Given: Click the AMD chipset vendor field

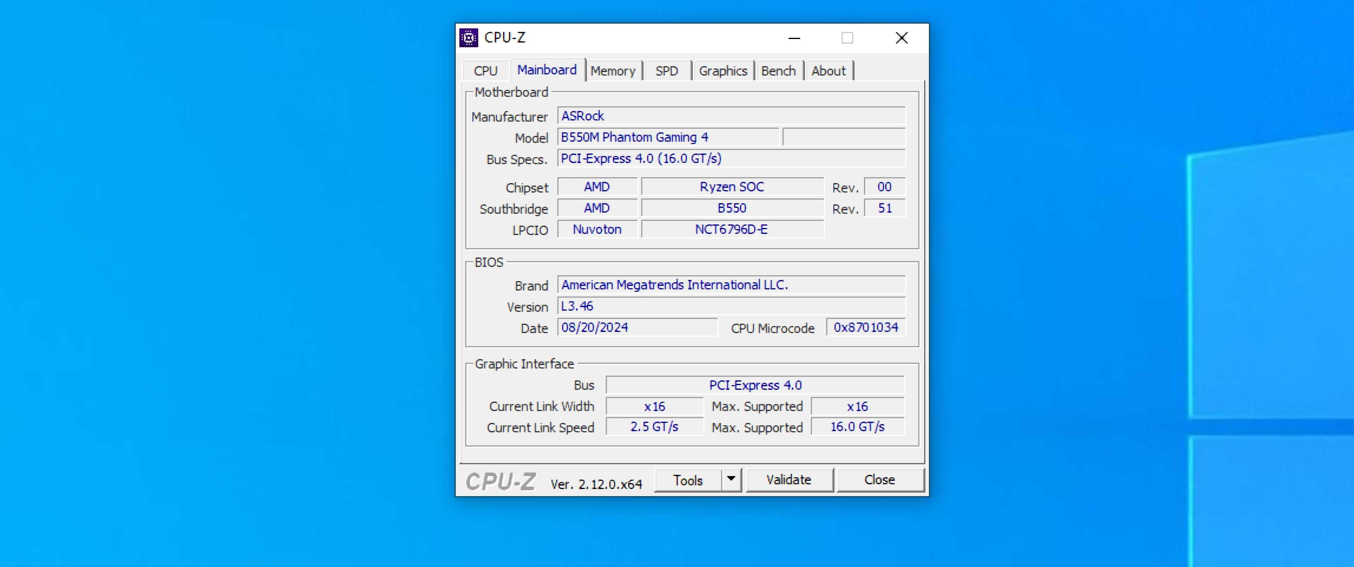Looking at the screenshot, I should coord(597,187).
